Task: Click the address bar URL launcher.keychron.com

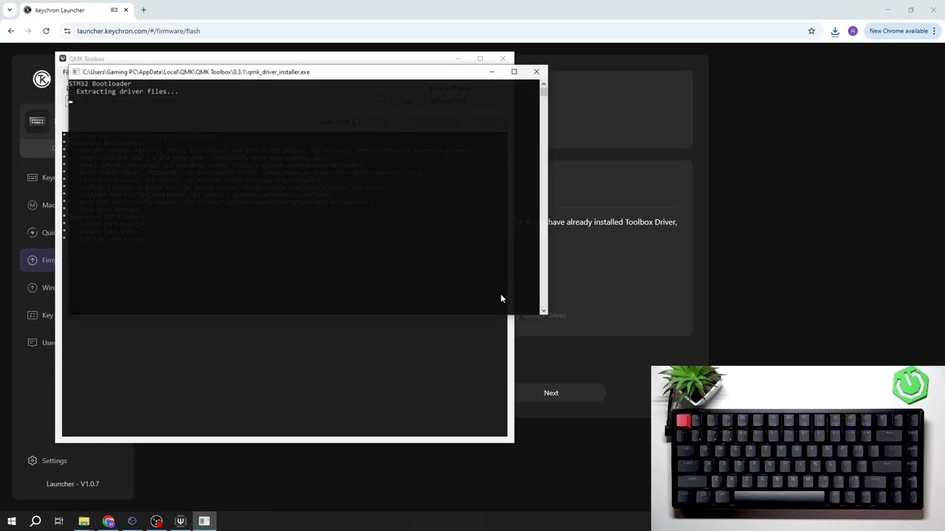Action: click(138, 31)
